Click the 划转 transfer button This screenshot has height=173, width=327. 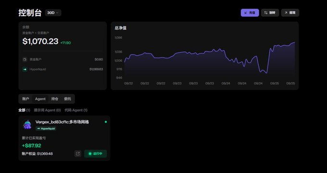point(270,12)
